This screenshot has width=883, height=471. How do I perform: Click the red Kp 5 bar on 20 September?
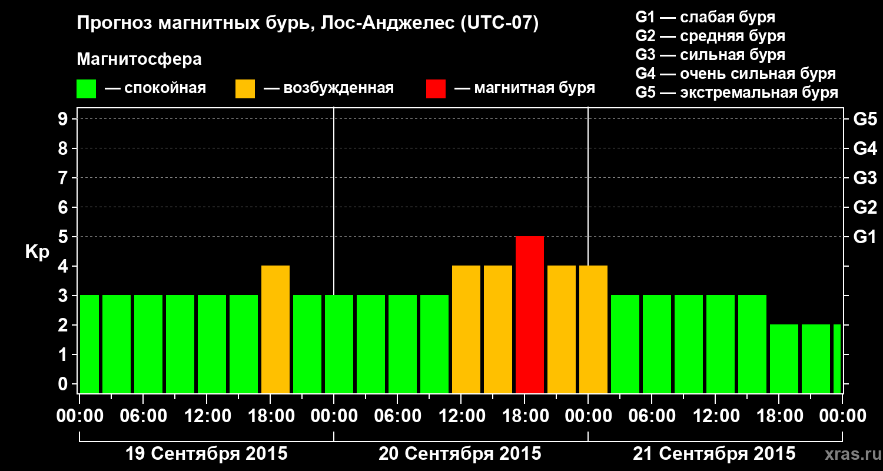click(x=530, y=314)
